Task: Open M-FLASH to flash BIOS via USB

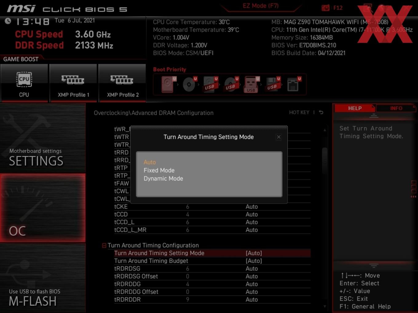Action: [x=43, y=278]
